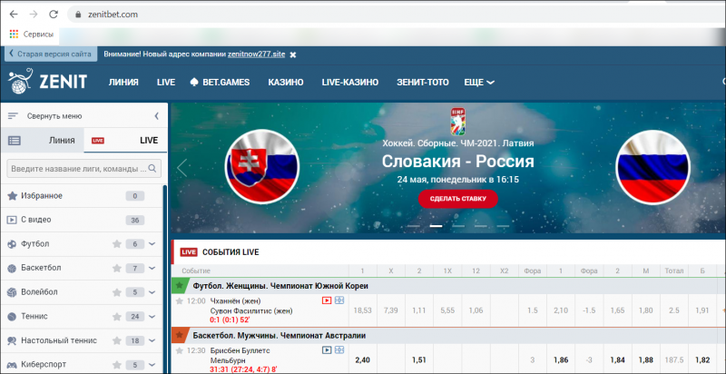The image size is (726, 374).
Task: Click the Настольный теннис paddle icon
Action: (12, 340)
